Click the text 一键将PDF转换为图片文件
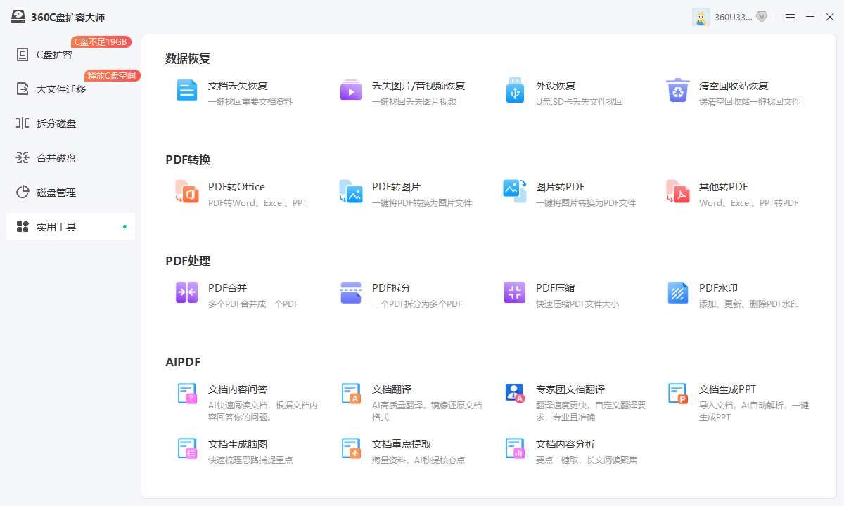This screenshot has width=844, height=506. (422, 203)
